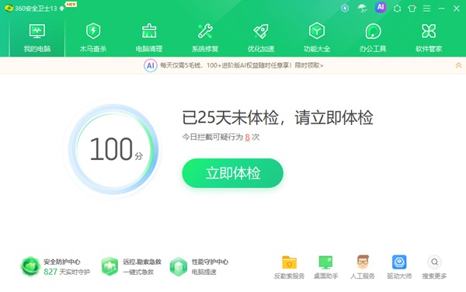This screenshot has width=466, height=292.
Task: Open 远控.勒索急救 one-click rescue
Action: coord(131,266)
